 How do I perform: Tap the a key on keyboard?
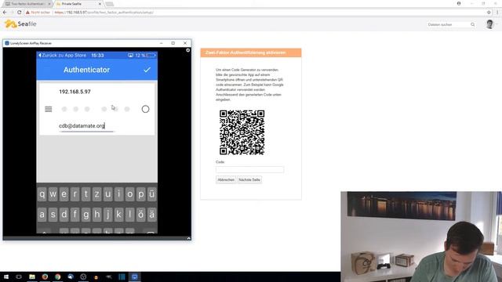click(42, 215)
